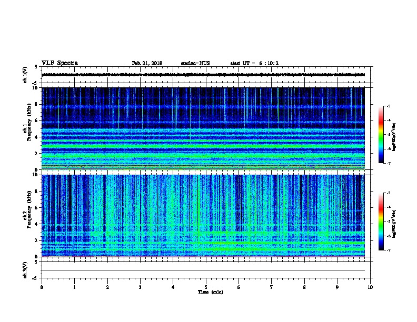Click the time-axis tick label '5'
This screenshot has height=322, width=417.
tap(206, 287)
